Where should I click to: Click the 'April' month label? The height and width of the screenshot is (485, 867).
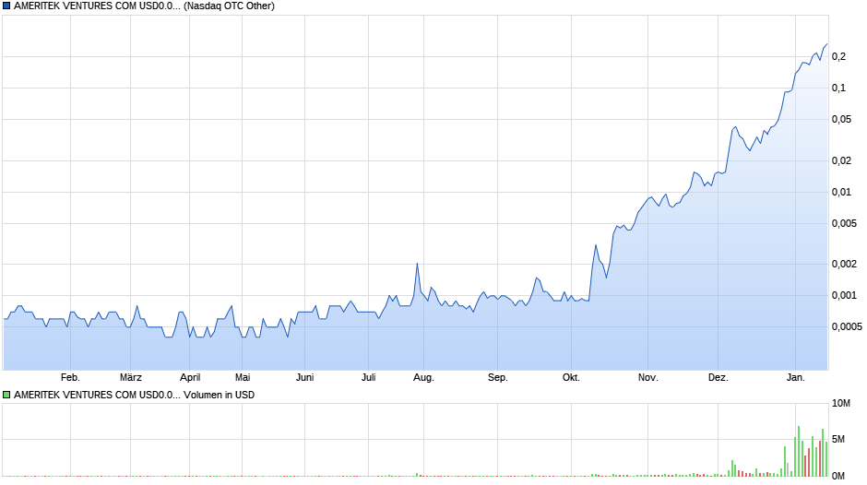pos(190,378)
